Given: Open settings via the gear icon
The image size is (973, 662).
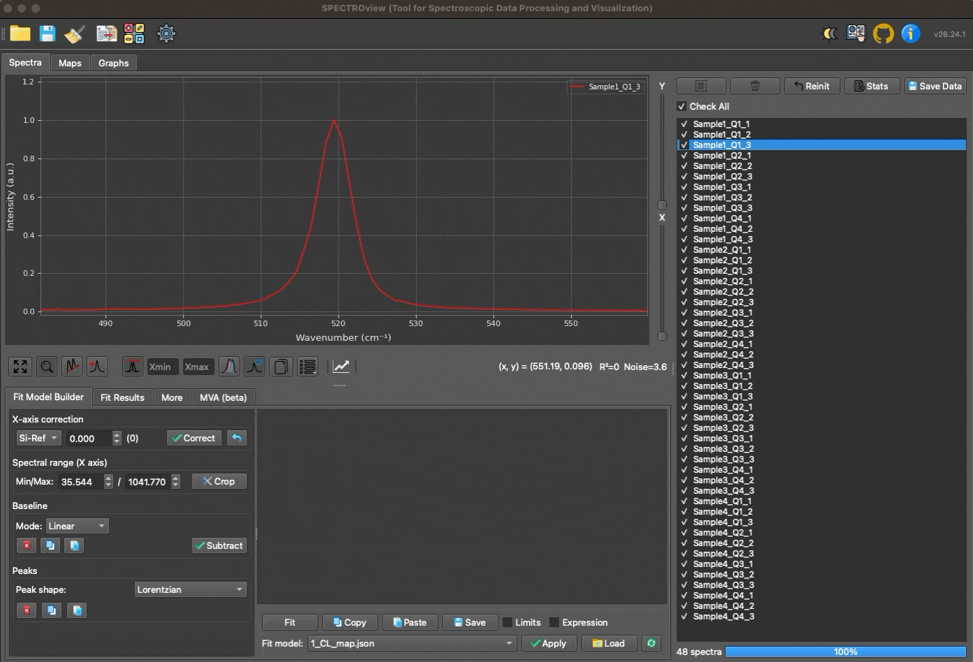Looking at the screenshot, I should point(166,34).
